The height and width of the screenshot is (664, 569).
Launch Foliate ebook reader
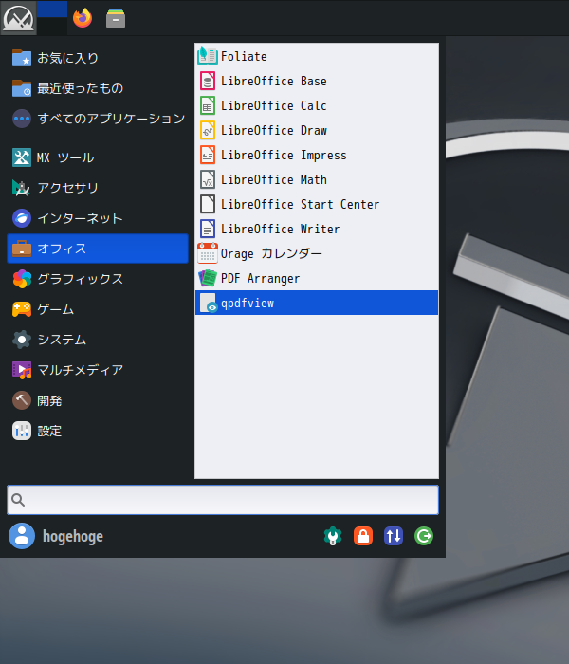point(317,56)
